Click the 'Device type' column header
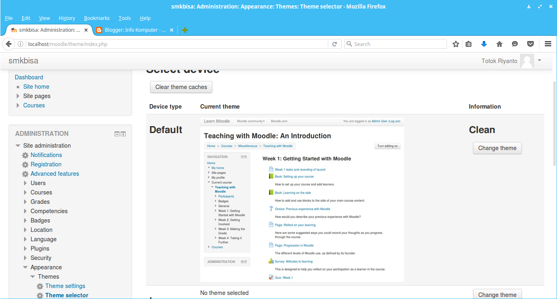557x299 pixels. click(166, 107)
